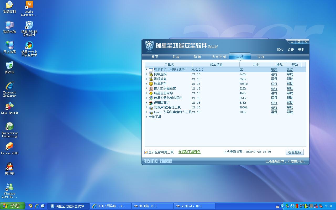Viewport: 336px width, 210px height.
Task: Uncheck the 显示全部可用工具 checkbox
Action: click(146, 152)
